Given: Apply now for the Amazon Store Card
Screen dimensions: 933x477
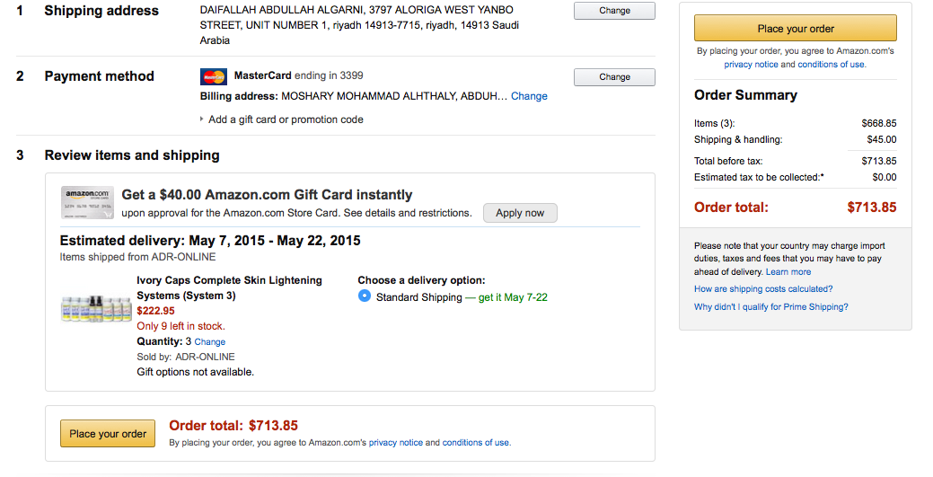Looking at the screenshot, I should 520,213.
